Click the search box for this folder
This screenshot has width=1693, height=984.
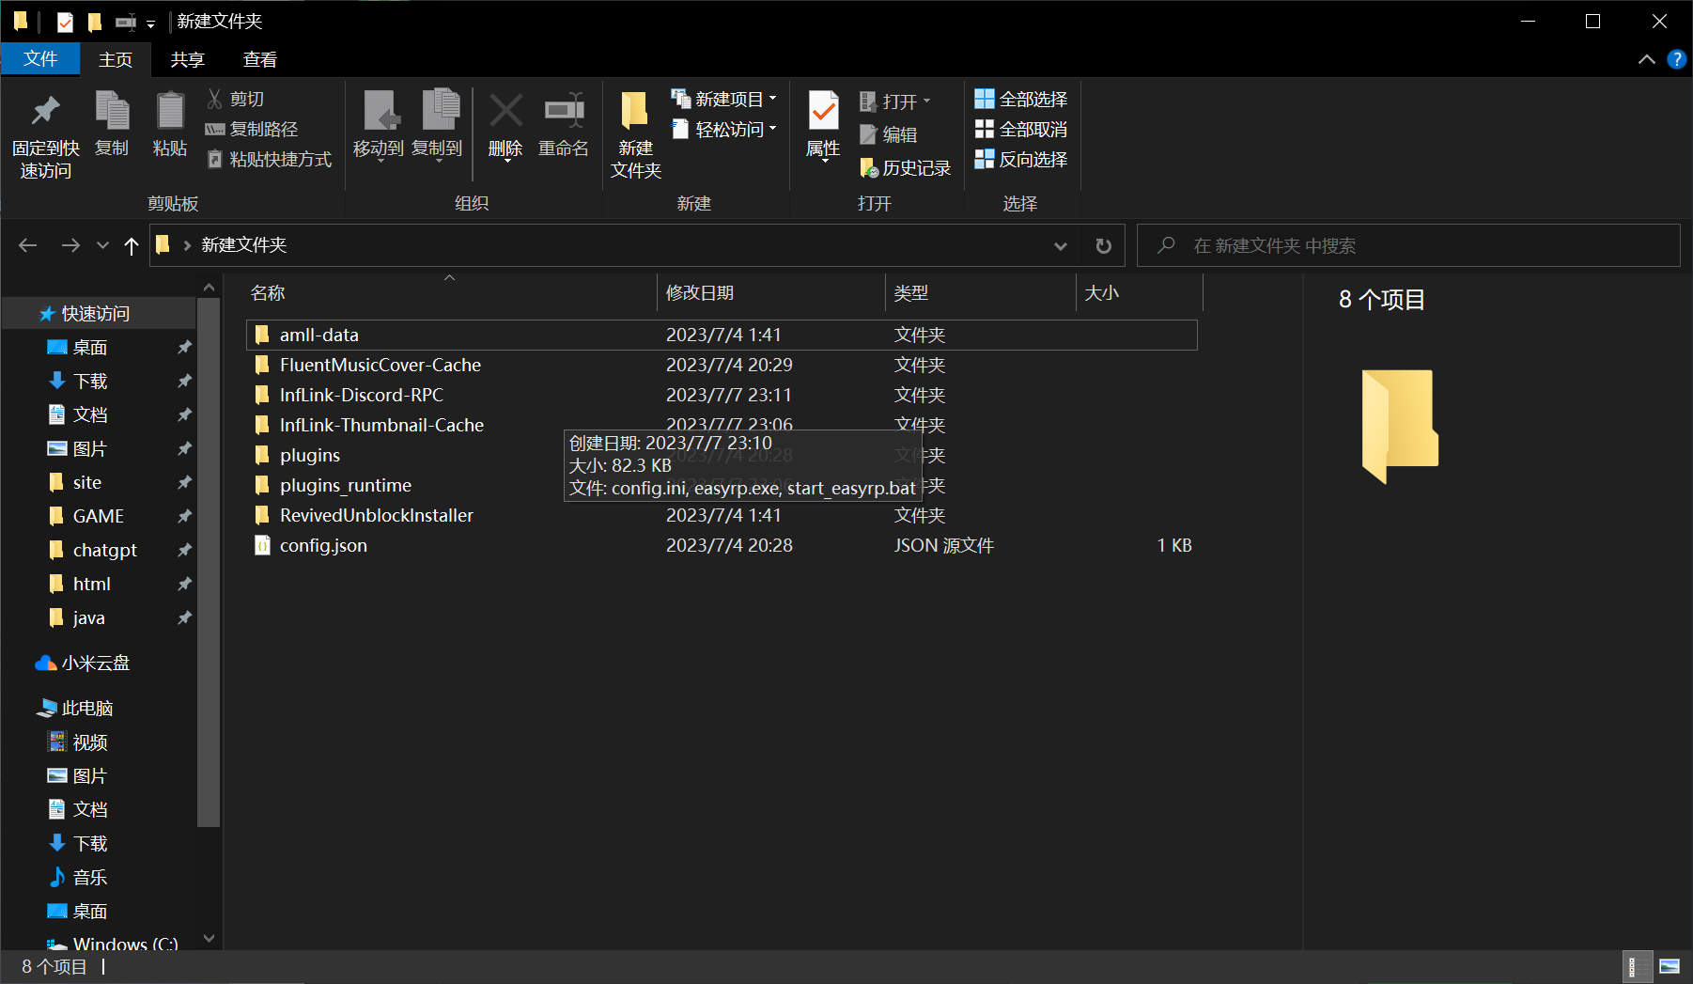[1408, 246]
